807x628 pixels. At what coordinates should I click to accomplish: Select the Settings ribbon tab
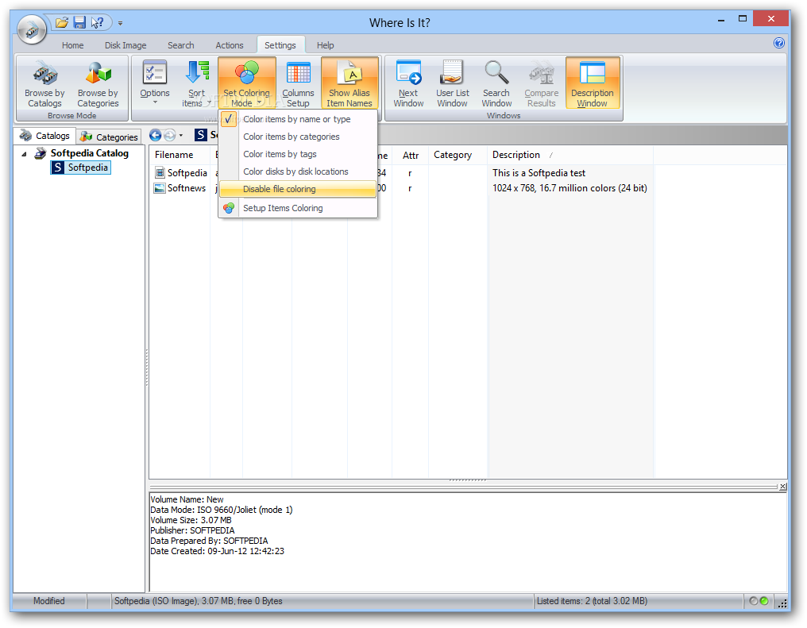point(280,45)
